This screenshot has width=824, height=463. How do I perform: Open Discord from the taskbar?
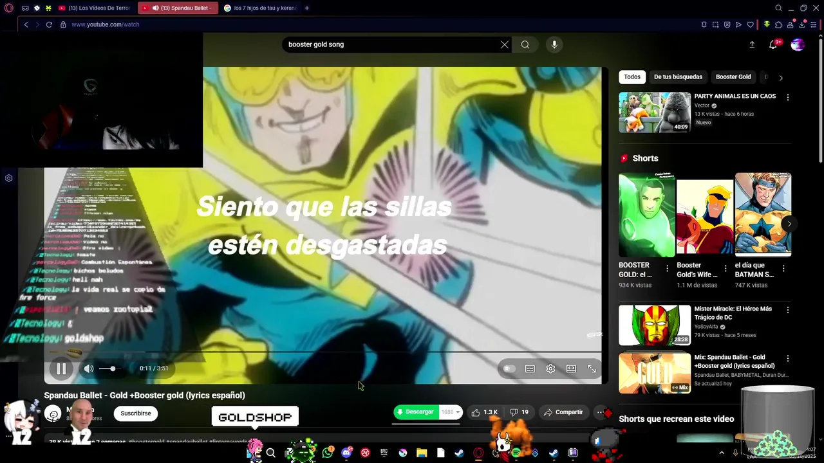click(x=346, y=453)
